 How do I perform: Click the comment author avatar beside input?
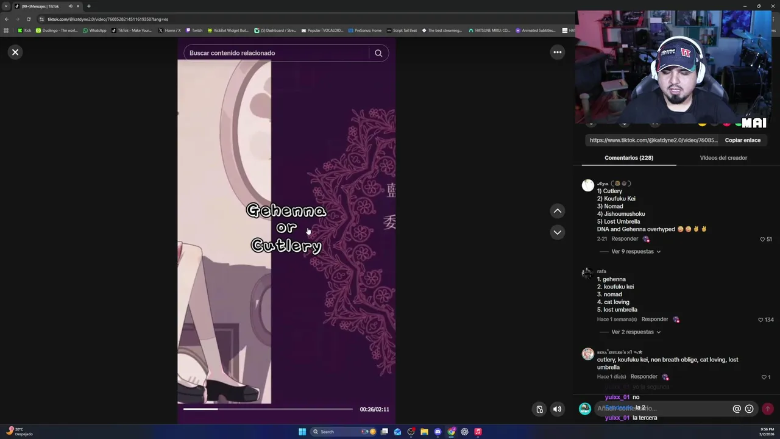click(x=584, y=409)
